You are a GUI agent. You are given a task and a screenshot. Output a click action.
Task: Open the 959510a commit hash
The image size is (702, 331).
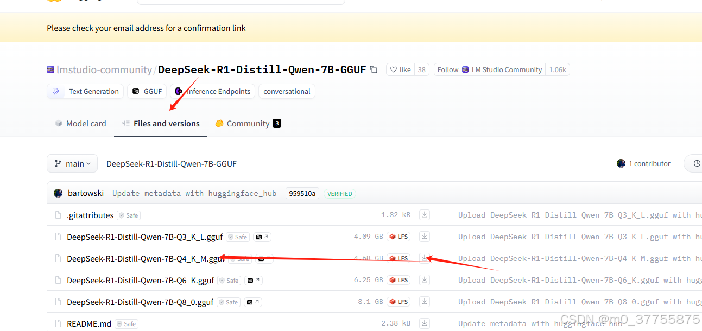coord(302,193)
